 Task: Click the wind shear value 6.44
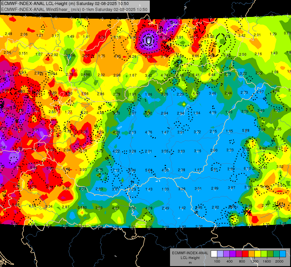click(x=212, y=75)
